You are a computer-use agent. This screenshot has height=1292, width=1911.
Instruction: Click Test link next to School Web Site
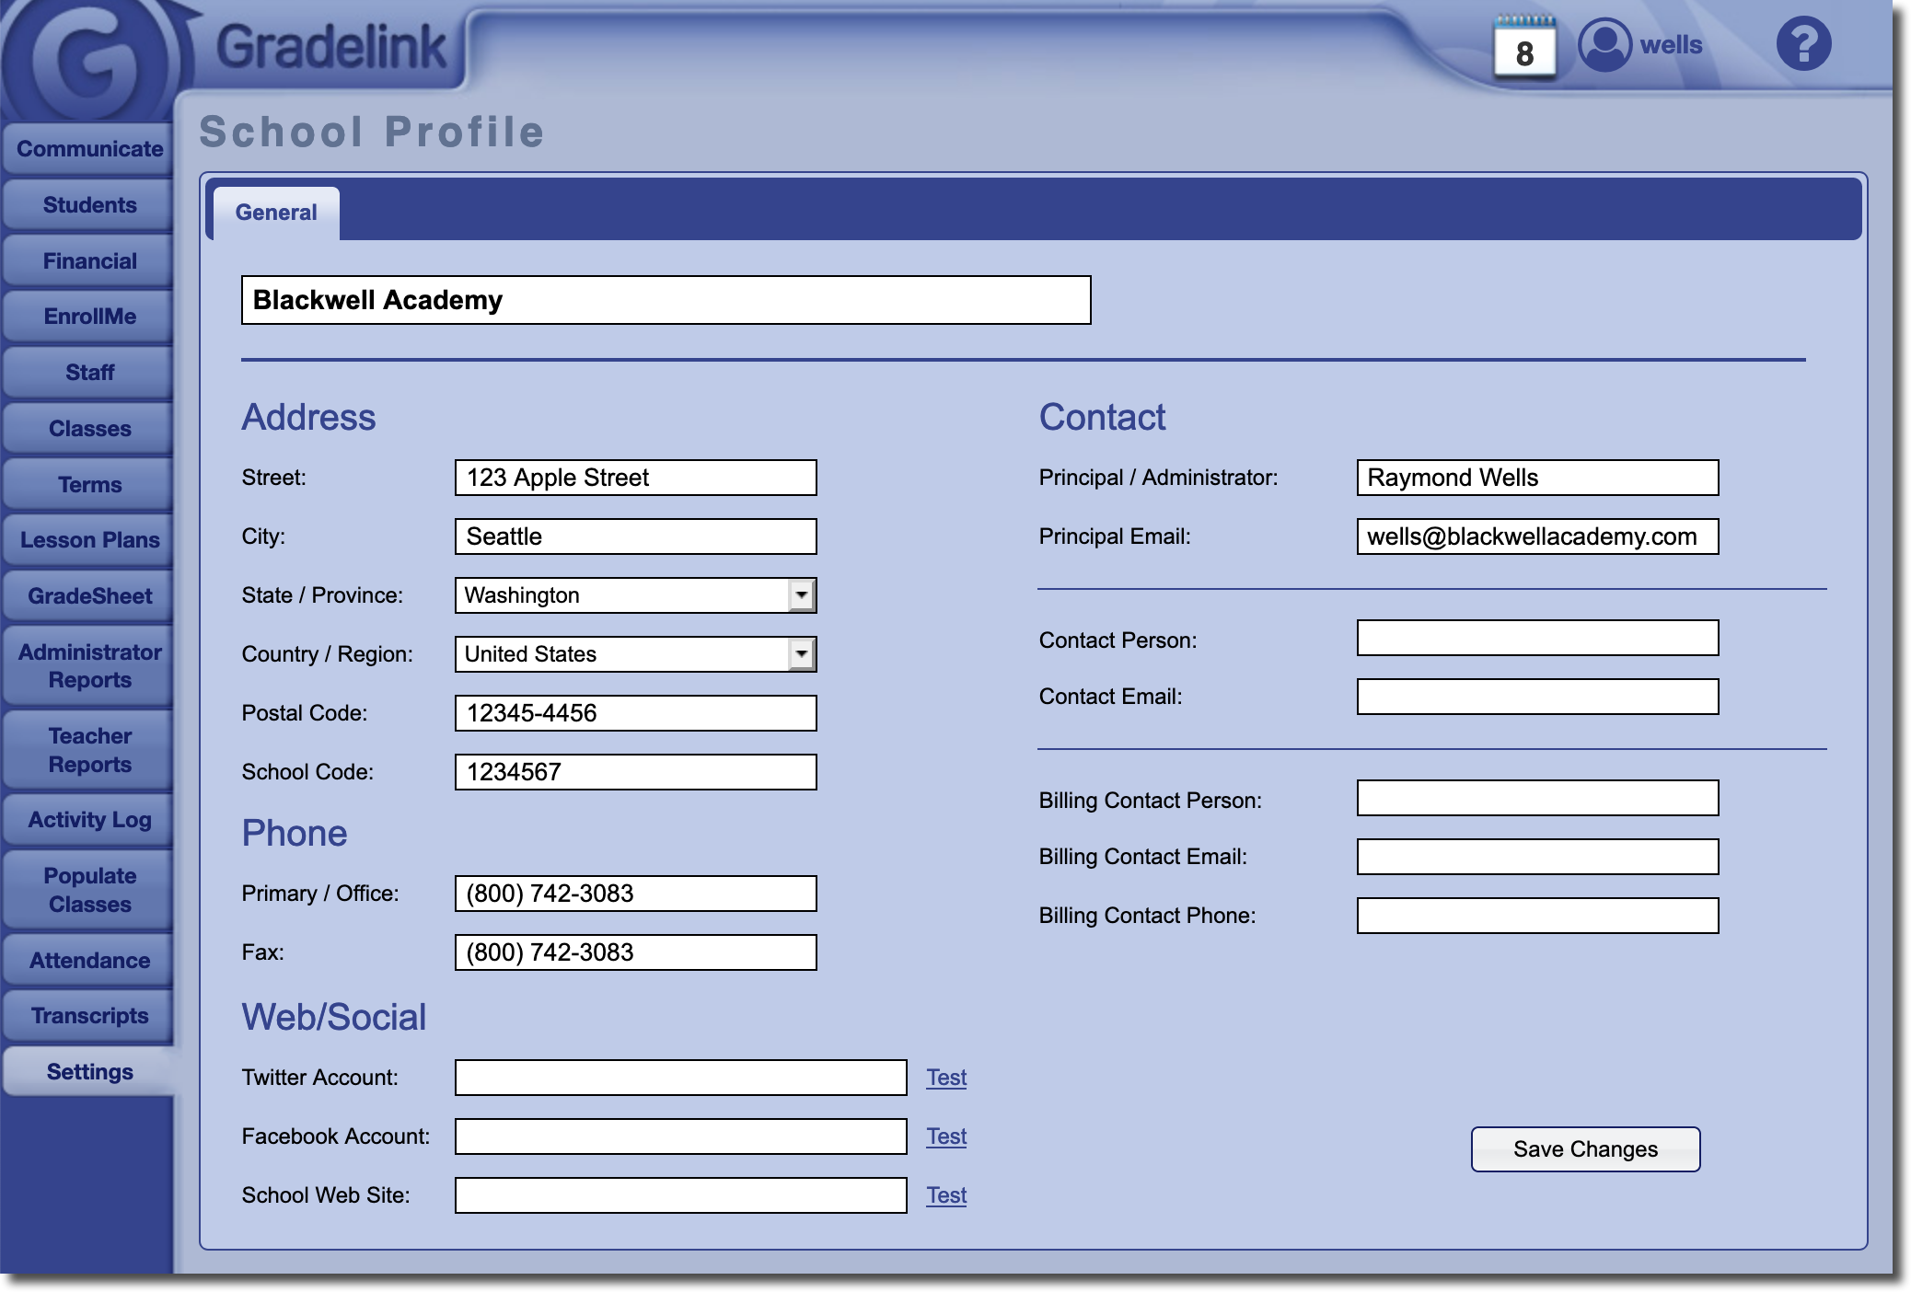pos(946,1195)
